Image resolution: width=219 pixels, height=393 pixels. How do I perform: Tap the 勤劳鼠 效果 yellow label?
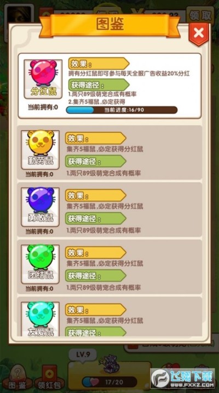(x=96, y=138)
